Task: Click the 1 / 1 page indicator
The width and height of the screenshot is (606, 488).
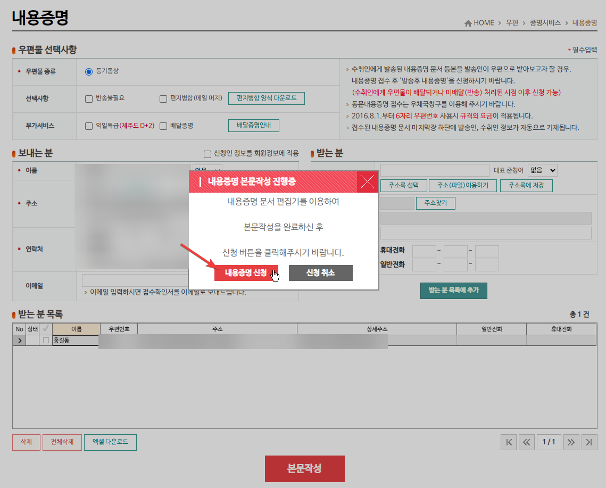Action: point(549,442)
